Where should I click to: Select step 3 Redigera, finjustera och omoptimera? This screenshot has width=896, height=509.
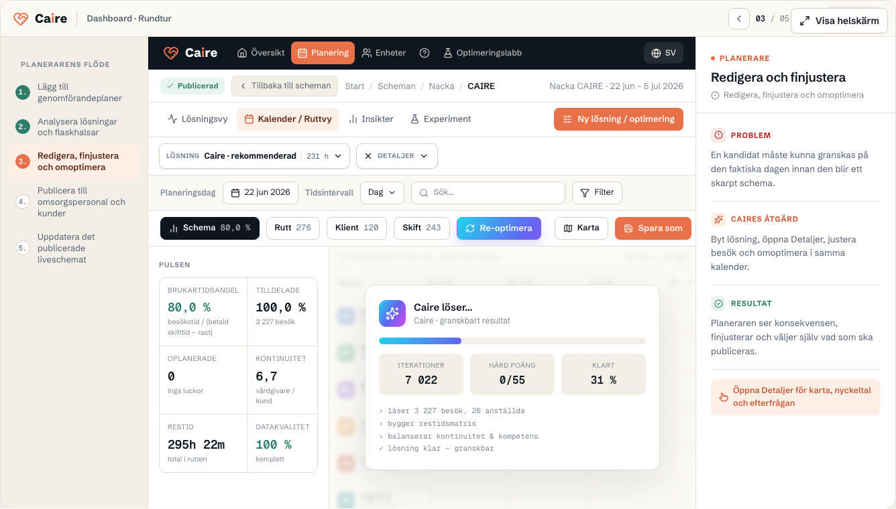click(74, 161)
